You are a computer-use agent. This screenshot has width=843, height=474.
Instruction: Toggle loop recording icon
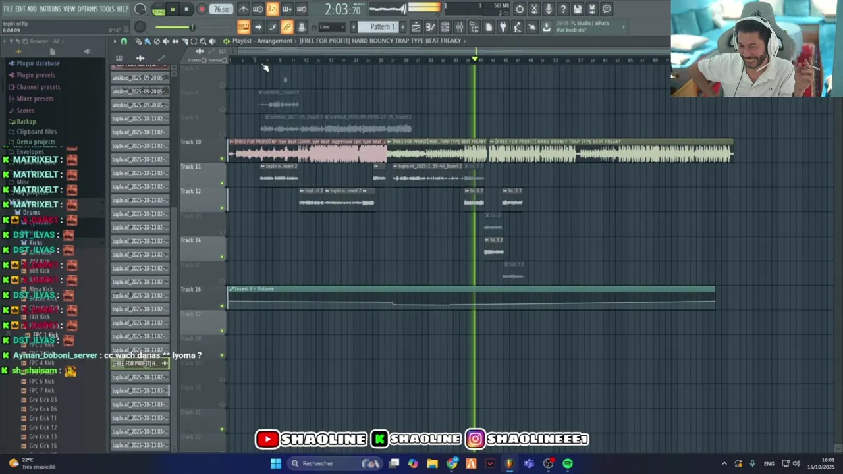(302, 9)
